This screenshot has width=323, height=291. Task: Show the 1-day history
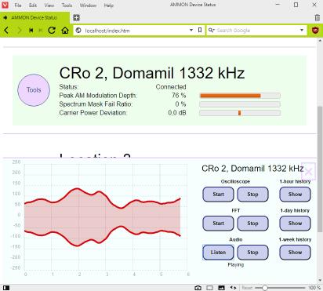[295, 224]
